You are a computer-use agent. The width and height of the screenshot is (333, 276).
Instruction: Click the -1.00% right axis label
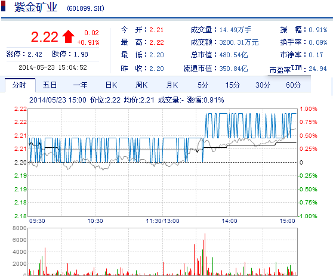pyautogui.click(x=307, y=216)
